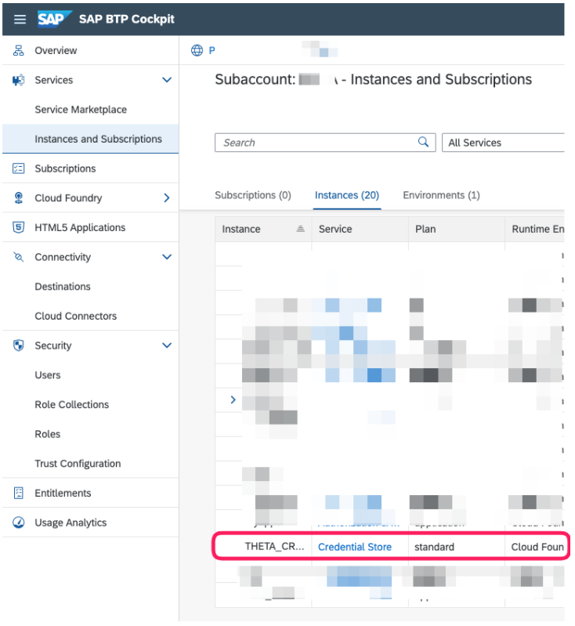Viewport: 575px width, 626px height.
Task: Click the globe icon in breadcrumb
Action: tap(197, 50)
